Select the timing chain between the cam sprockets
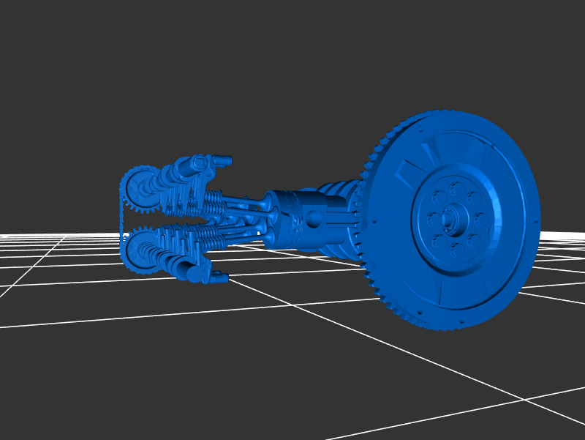Screen dimensions: 585x440 coord(122,219)
